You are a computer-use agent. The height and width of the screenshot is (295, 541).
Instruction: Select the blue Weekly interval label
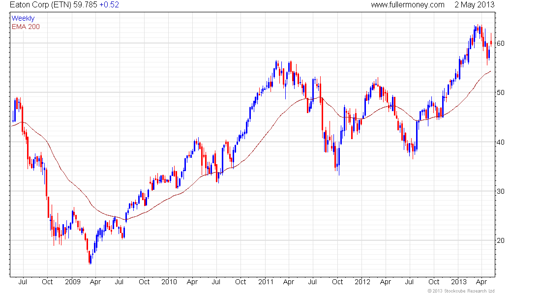tap(23, 18)
